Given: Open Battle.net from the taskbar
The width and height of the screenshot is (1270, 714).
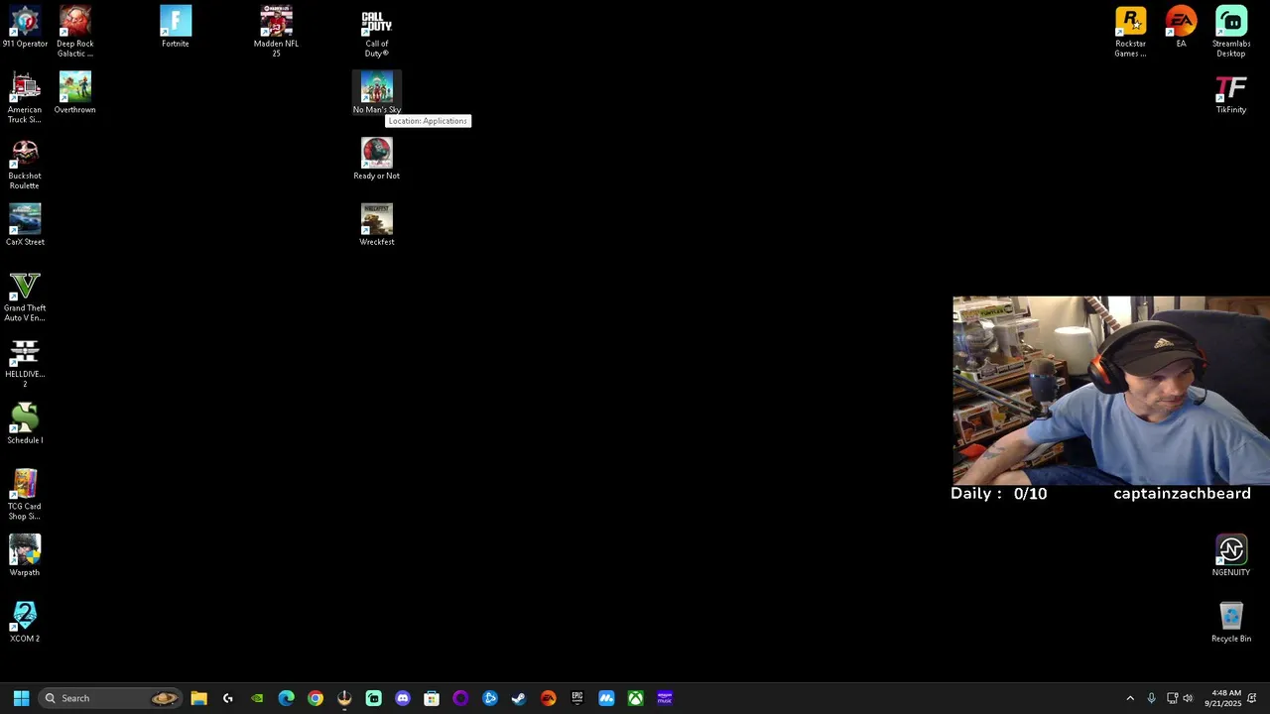Looking at the screenshot, I should click(x=490, y=698).
